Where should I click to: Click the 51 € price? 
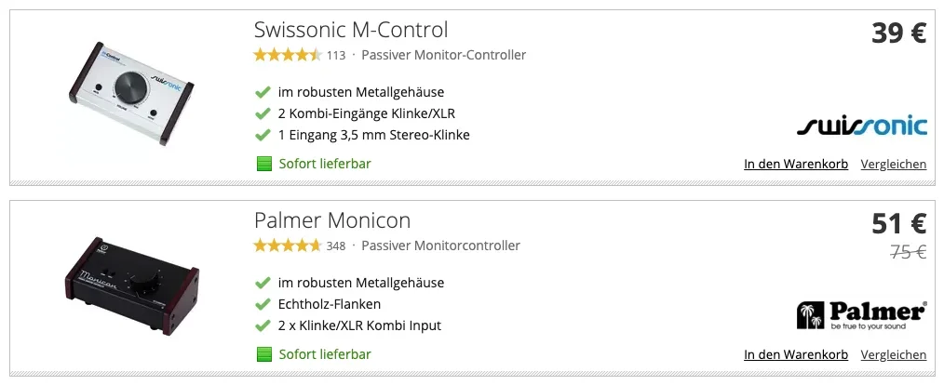[898, 224]
